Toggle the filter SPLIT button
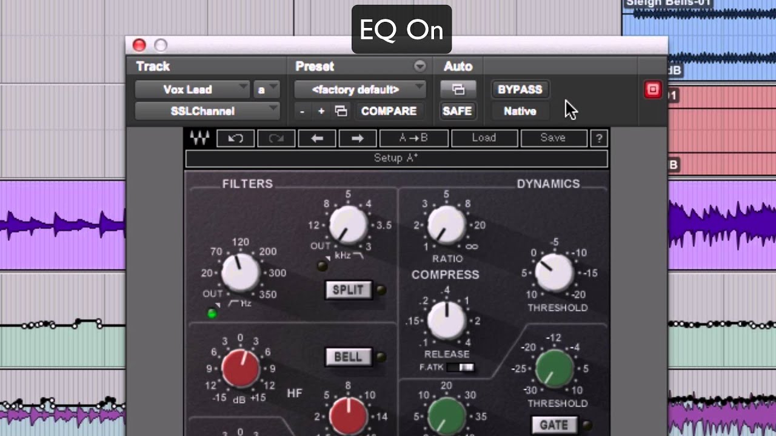Image resolution: width=776 pixels, height=436 pixels. [348, 290]
